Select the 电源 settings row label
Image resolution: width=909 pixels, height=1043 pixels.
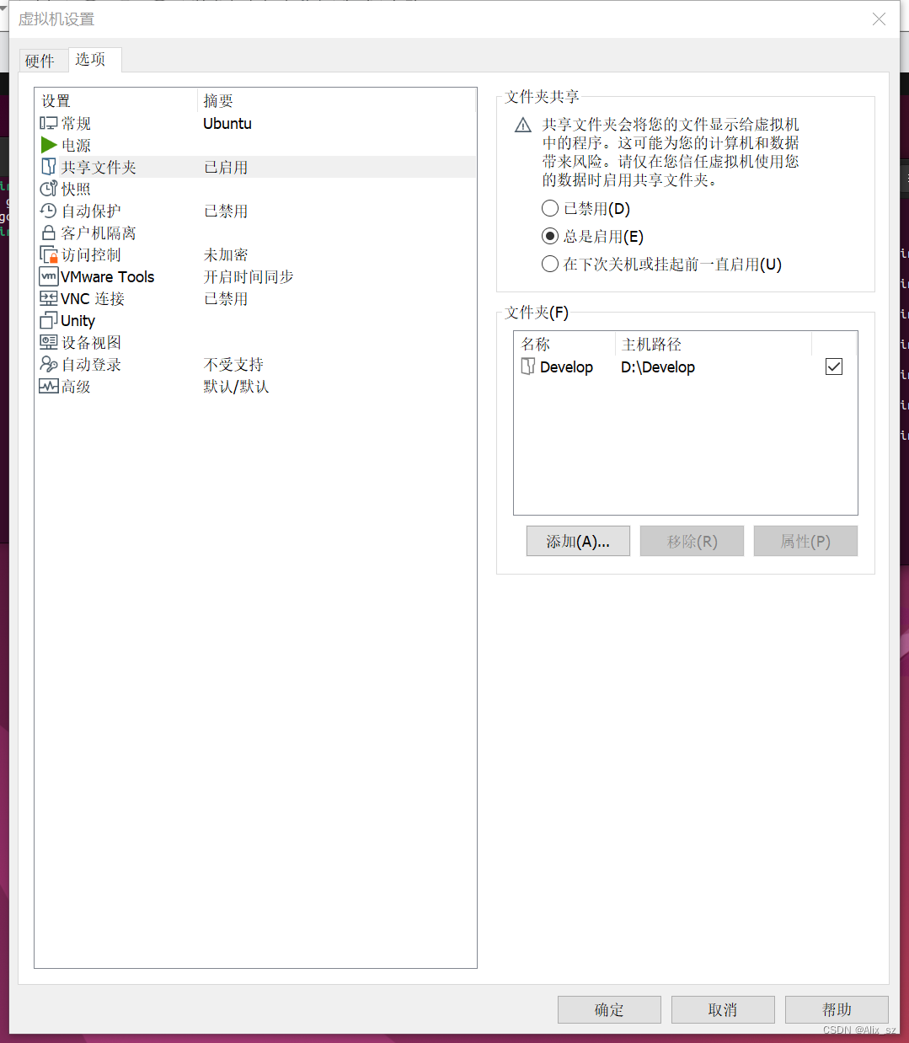pos(76,145)
